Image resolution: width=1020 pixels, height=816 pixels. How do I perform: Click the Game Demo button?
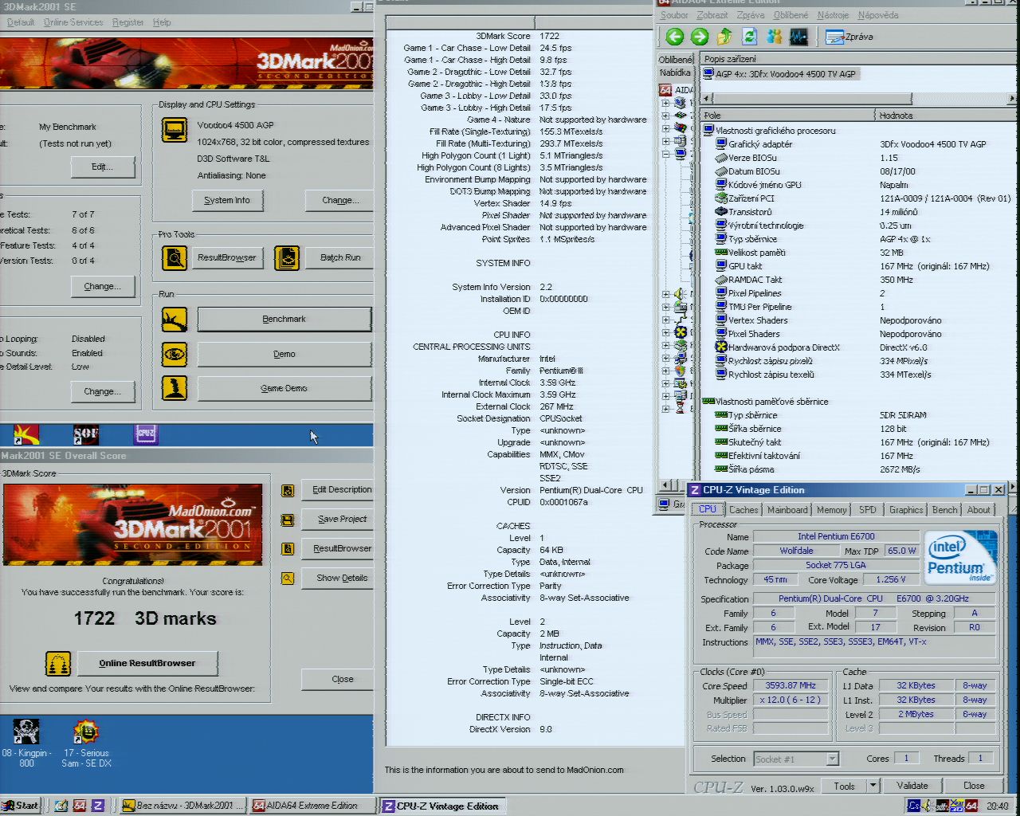(x=284, y=388)
